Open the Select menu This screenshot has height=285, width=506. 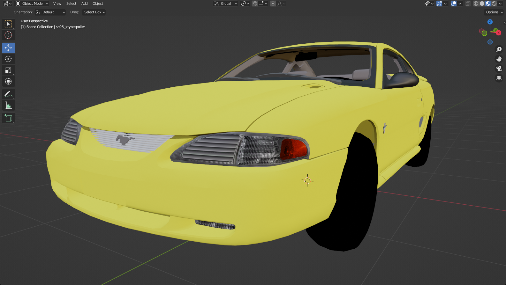(71, 4)
